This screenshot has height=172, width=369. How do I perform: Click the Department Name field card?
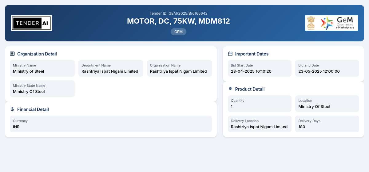coord(111,68)
